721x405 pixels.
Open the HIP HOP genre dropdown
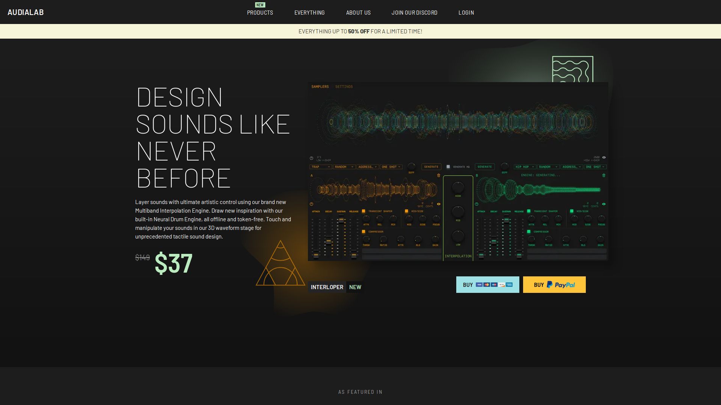(525, 167)
